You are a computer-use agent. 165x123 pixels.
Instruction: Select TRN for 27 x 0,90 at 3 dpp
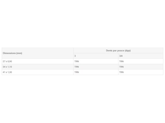coord(77,61)
